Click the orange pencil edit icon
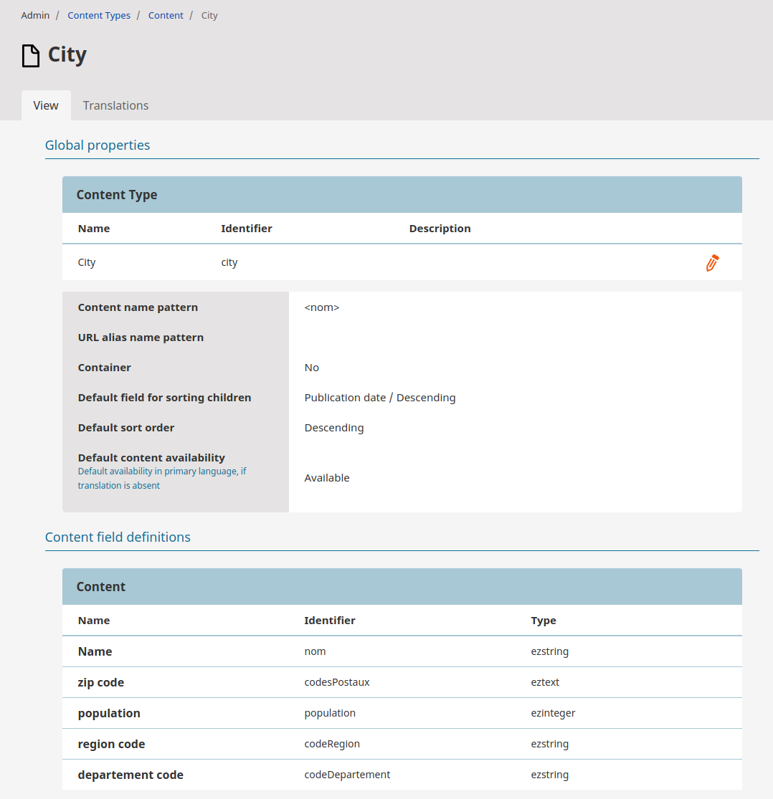773x799 pixels. [711, 263]
